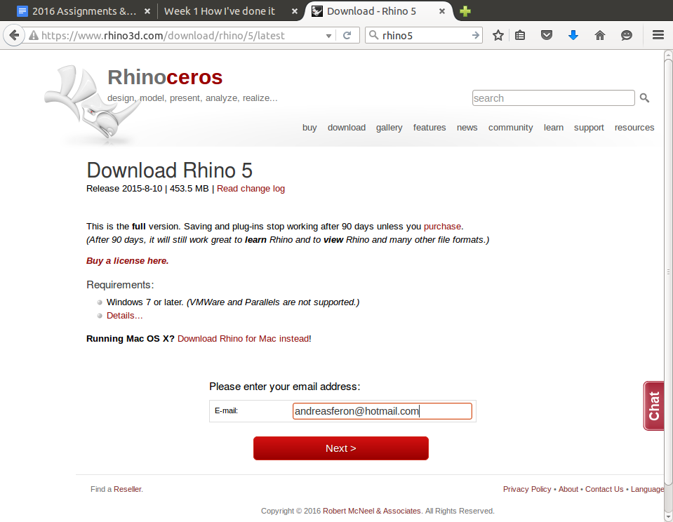Open the Hello chat smiley icon

coord(626,35)
